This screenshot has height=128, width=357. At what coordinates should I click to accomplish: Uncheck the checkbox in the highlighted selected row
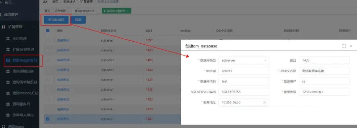(48, 119)
